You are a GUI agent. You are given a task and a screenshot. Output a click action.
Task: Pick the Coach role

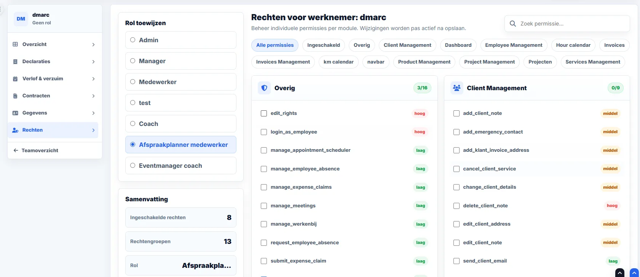[x=181, y=124]
